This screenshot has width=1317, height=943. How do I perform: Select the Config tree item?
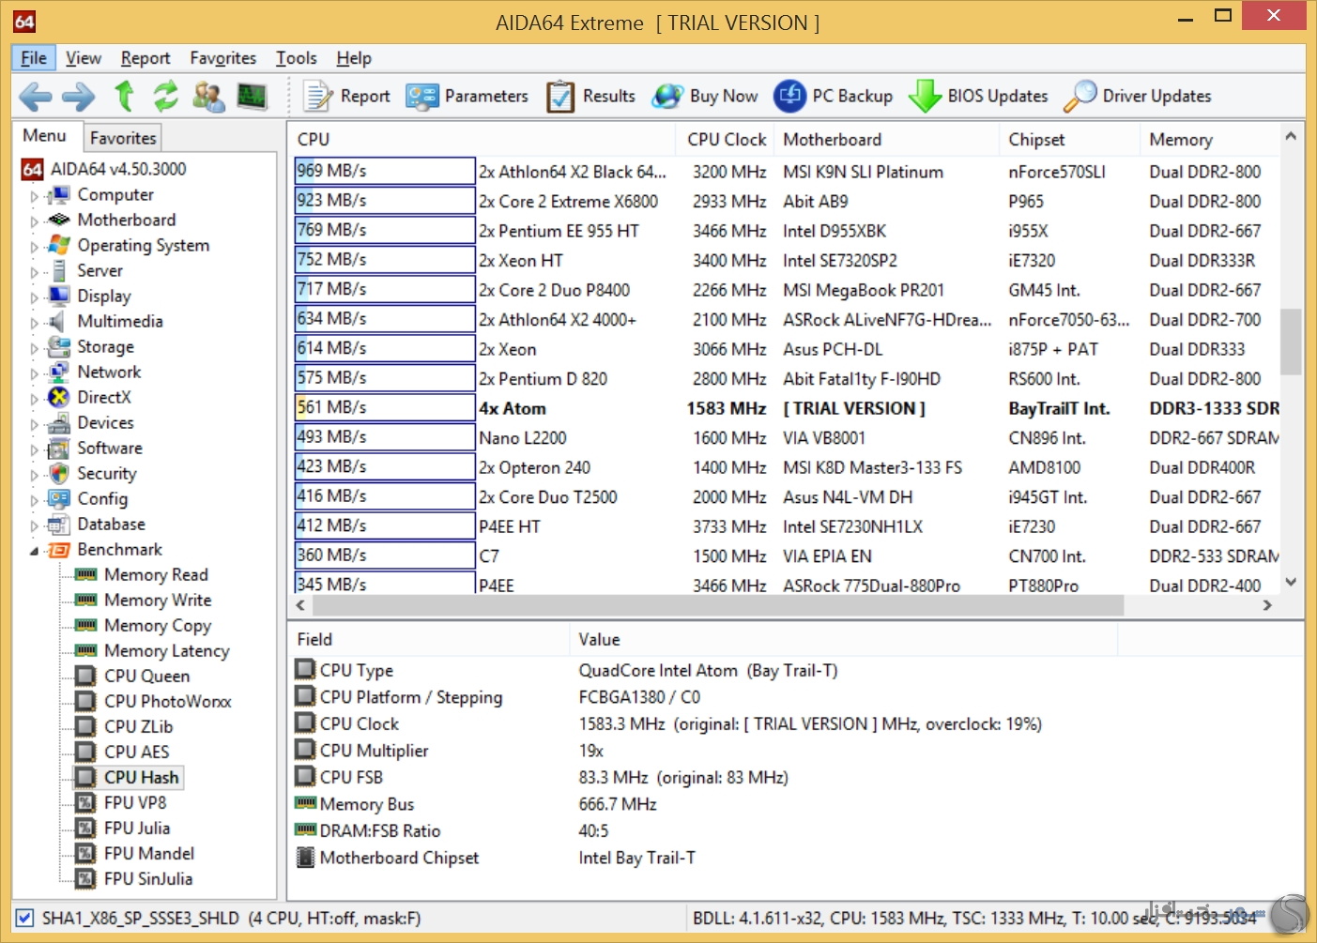pos(101,498)
